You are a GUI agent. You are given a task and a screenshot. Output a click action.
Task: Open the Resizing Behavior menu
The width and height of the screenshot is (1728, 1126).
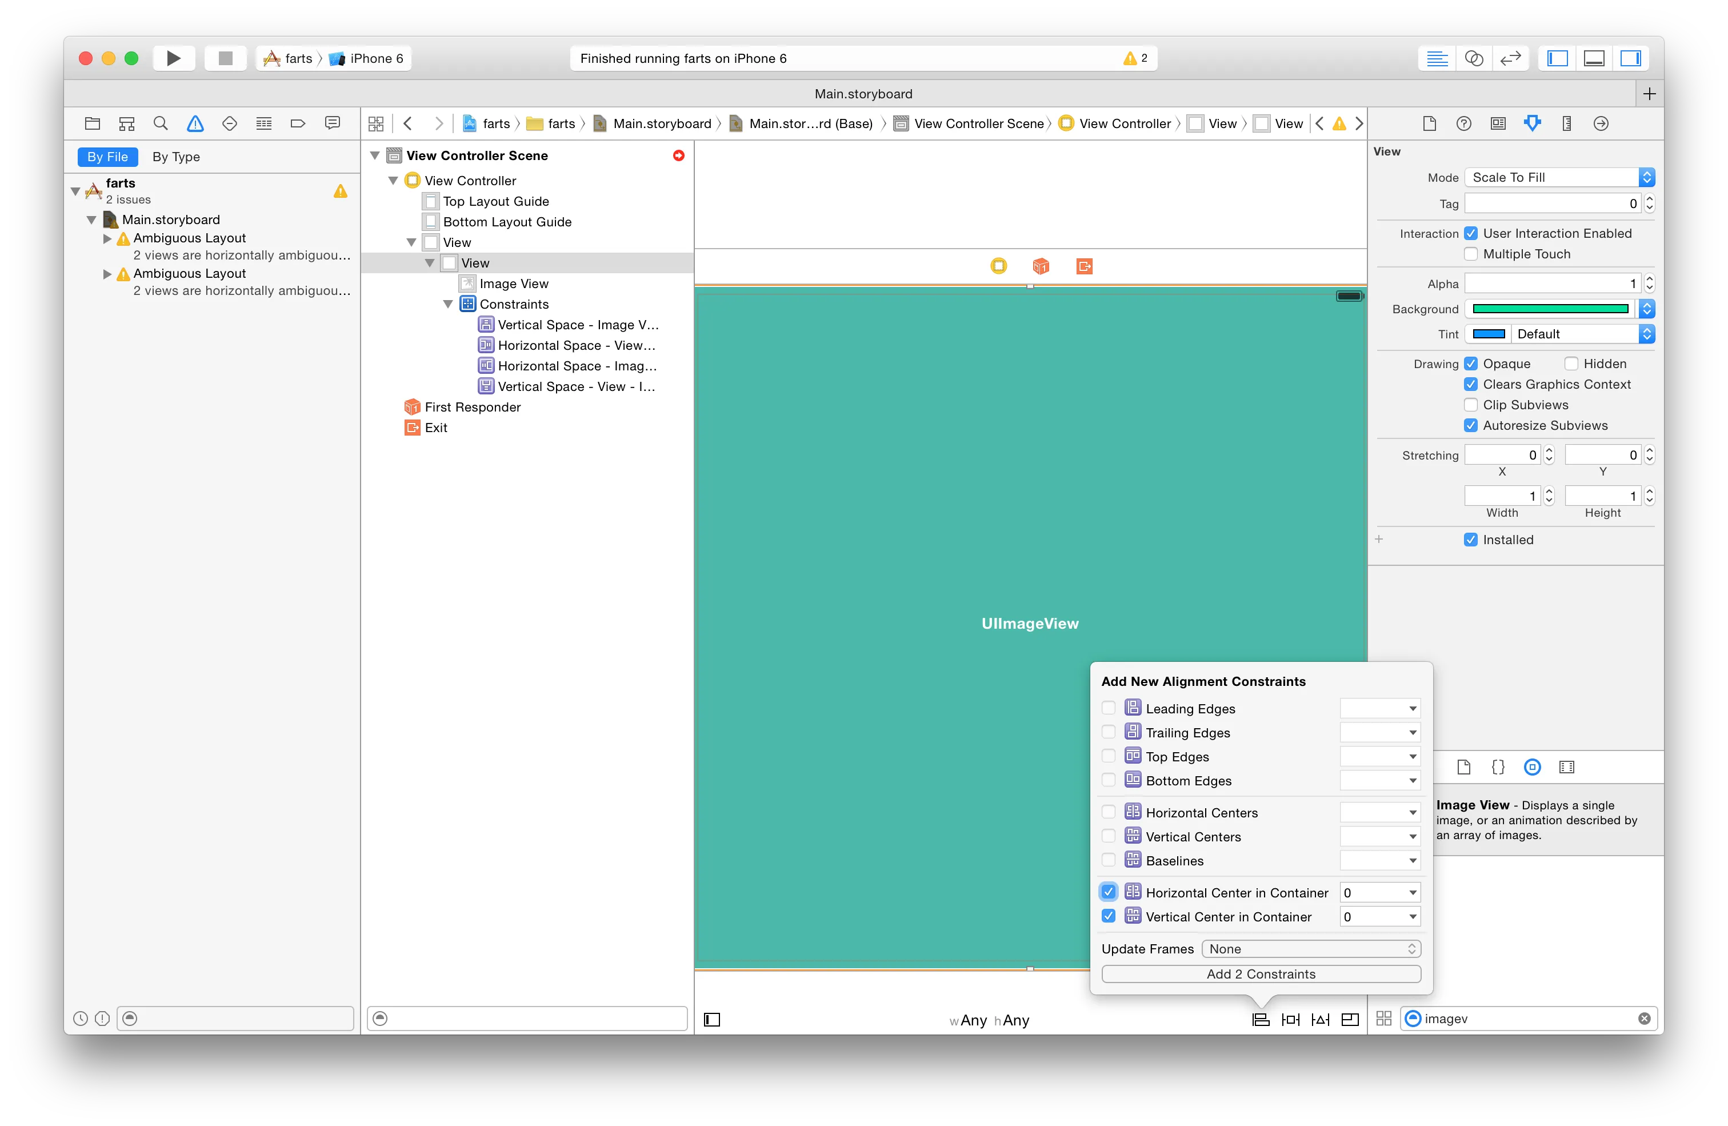pos(1350,1019)
